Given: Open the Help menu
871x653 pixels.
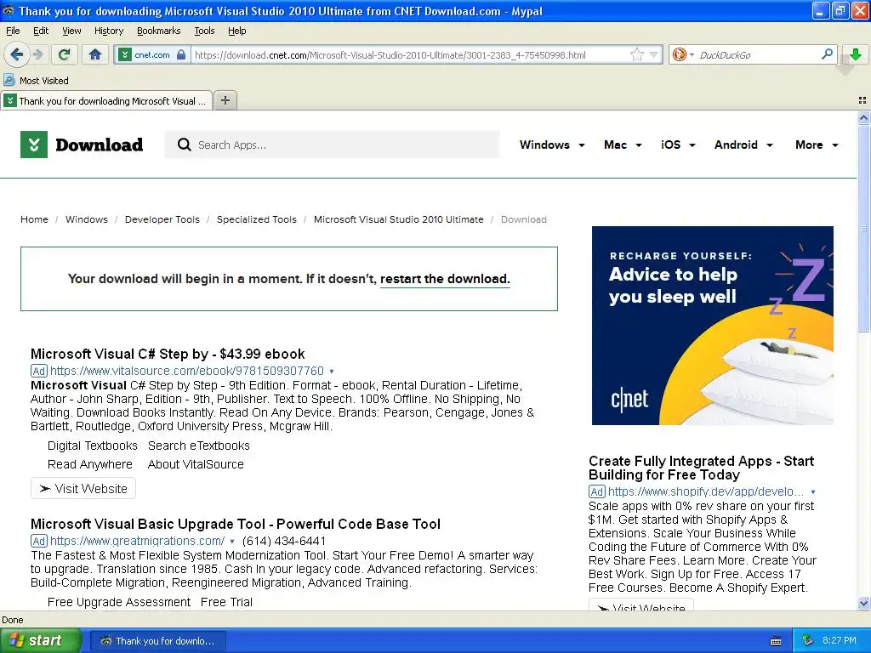Looking at the screenshot, I should [x=236, y=31].
